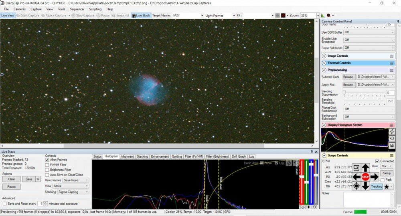
Task: Slew the scope right with right arrow
Action: [374, 176]
